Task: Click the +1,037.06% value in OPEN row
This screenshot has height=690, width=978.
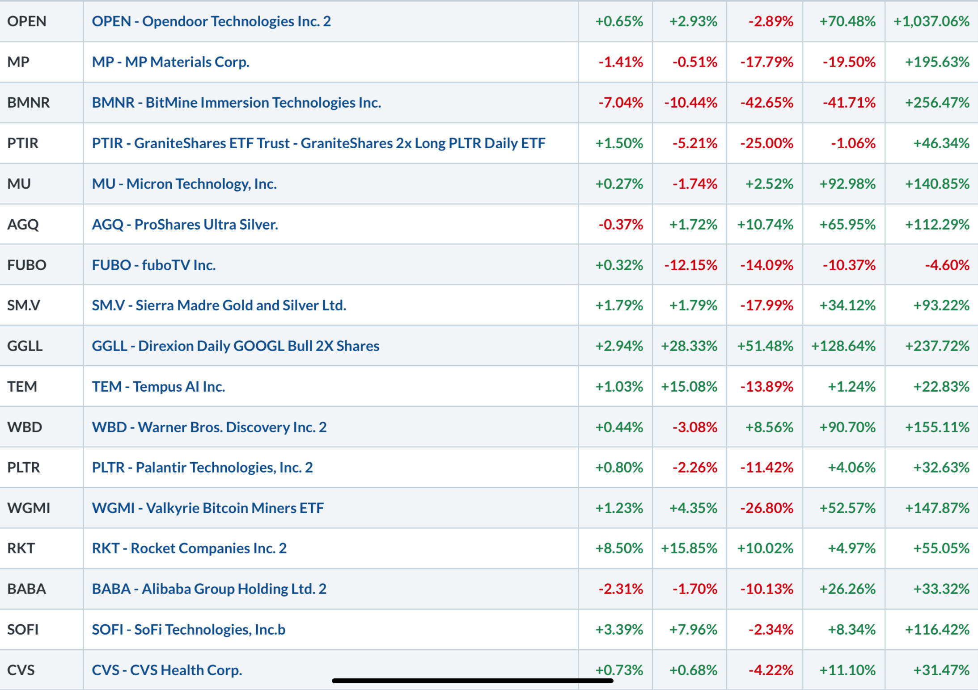Action: (x=931, y=21)
